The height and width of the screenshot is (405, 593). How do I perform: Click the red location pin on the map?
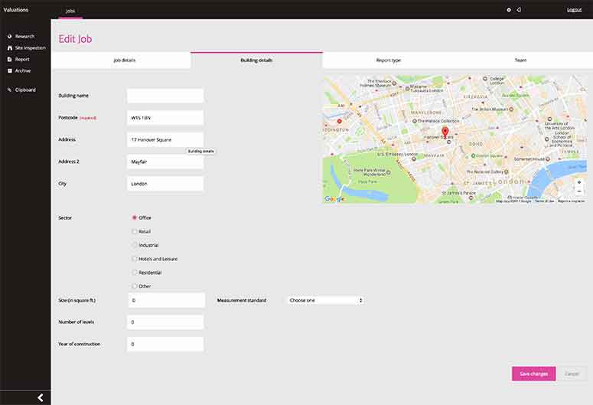coord(445,132)
